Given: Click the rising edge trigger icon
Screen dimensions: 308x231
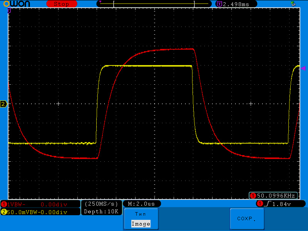Looking at the screenshot, I should point(268,204).
